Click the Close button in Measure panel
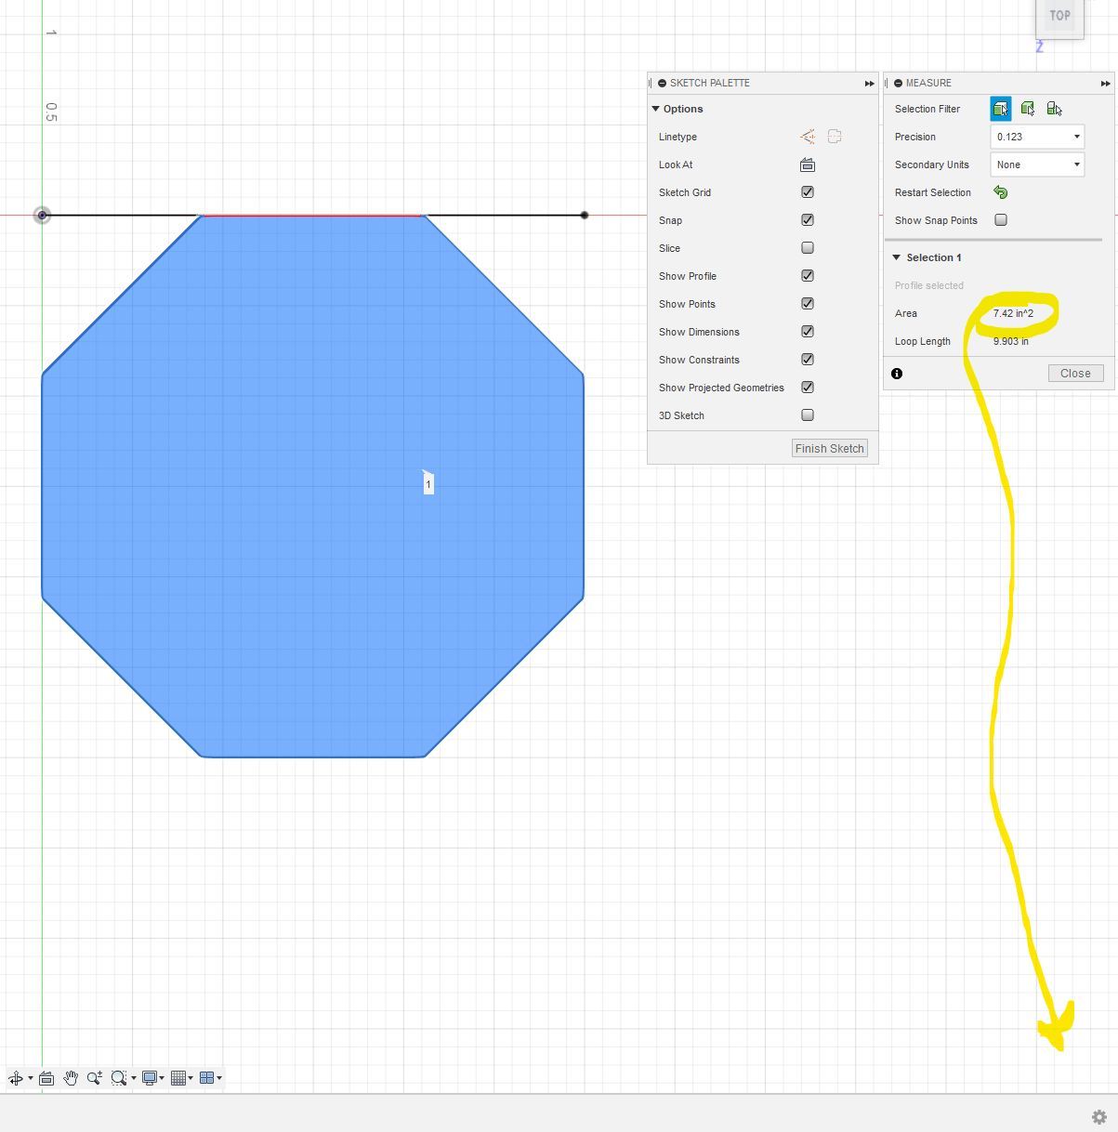This screenshot has height=1132, width=1118. 1076,374
